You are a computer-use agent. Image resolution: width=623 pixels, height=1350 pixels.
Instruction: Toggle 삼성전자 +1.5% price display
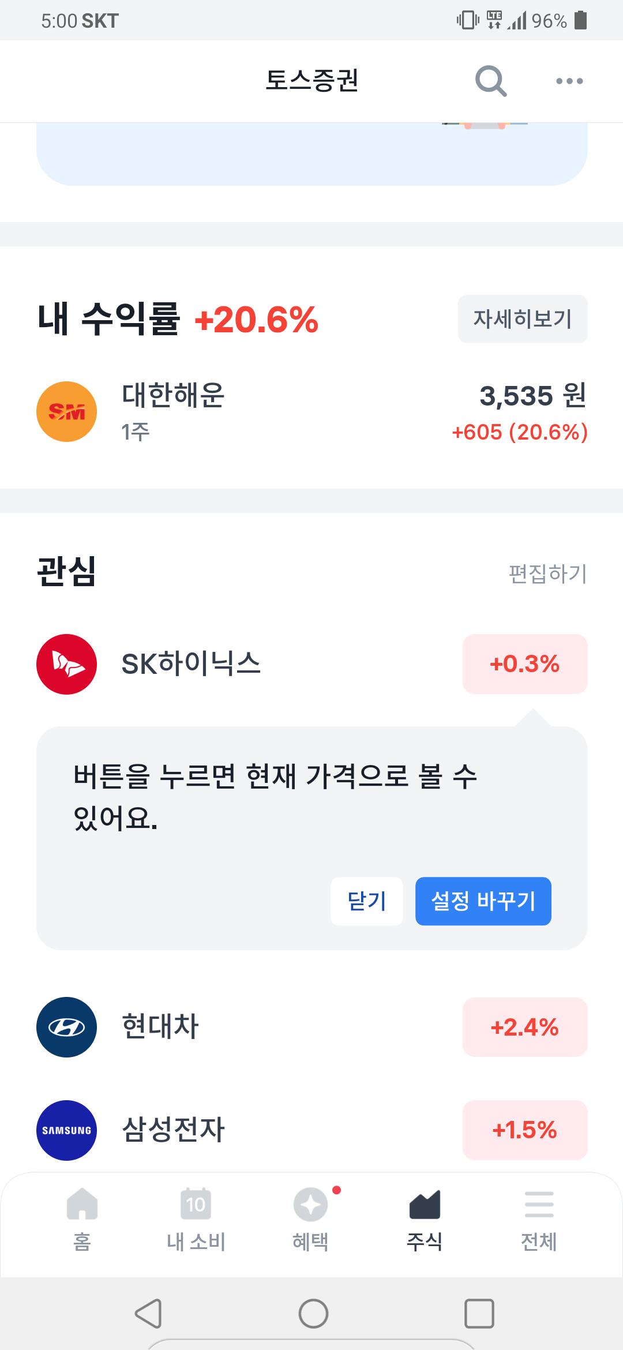[x=525, y=1130]
